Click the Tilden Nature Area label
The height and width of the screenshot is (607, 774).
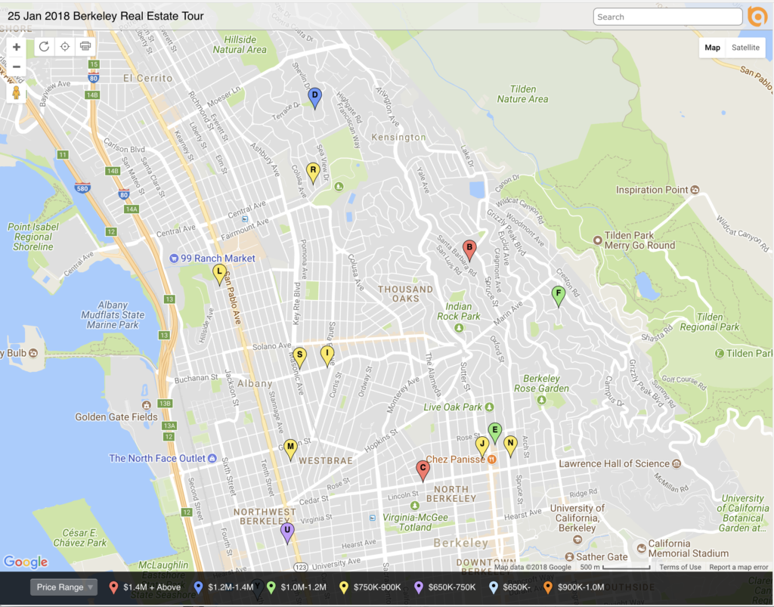coord(522,94)
